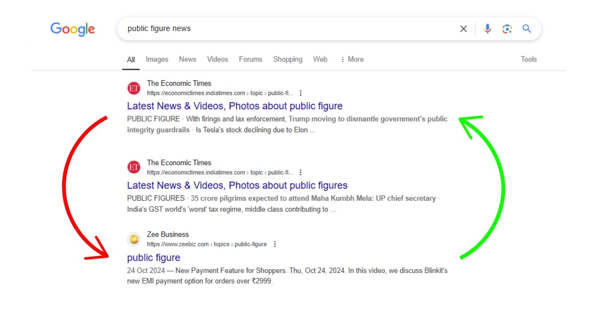Open the Tools options
Image resolution: width=601 pixels, height=313 pixels.
click(529, 59)
